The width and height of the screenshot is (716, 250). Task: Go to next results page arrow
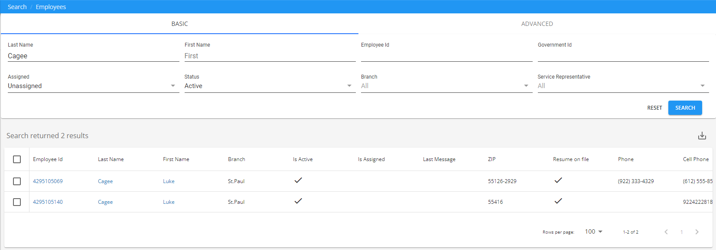point(696,232)
